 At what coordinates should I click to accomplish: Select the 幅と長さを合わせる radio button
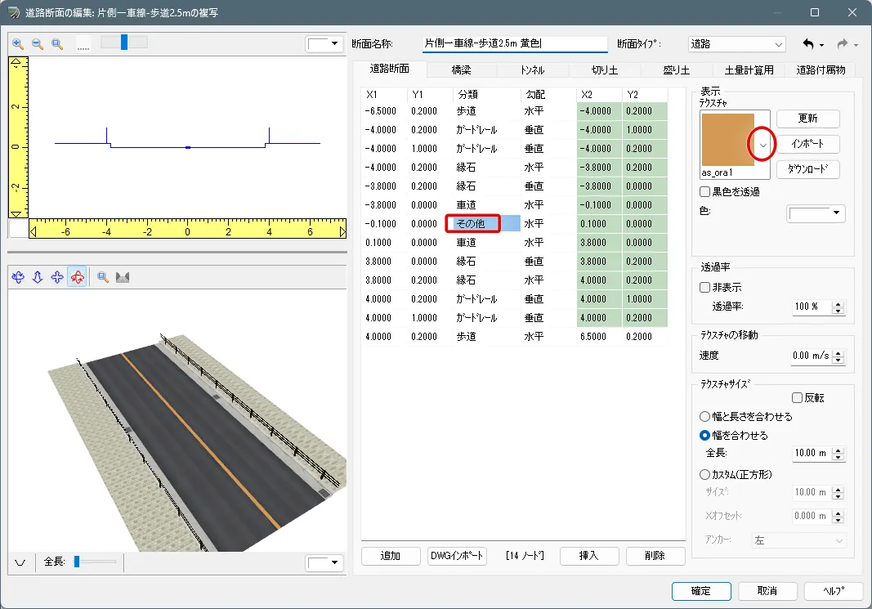click(x=705, y=417)
